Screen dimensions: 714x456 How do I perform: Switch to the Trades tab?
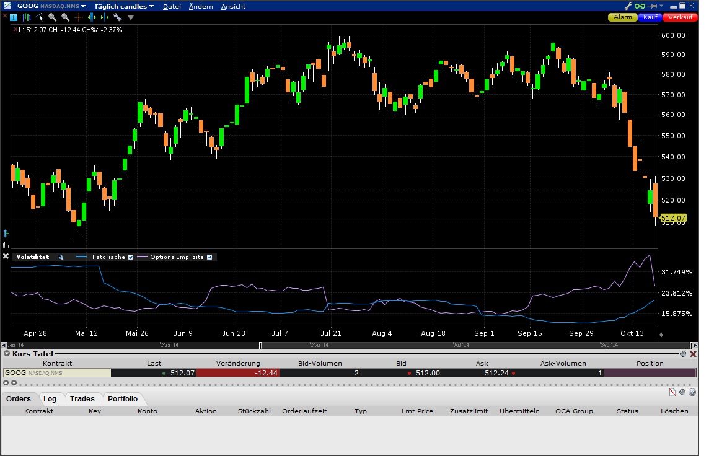82,399
